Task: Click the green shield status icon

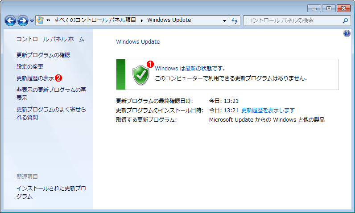Action: point(140,75)
